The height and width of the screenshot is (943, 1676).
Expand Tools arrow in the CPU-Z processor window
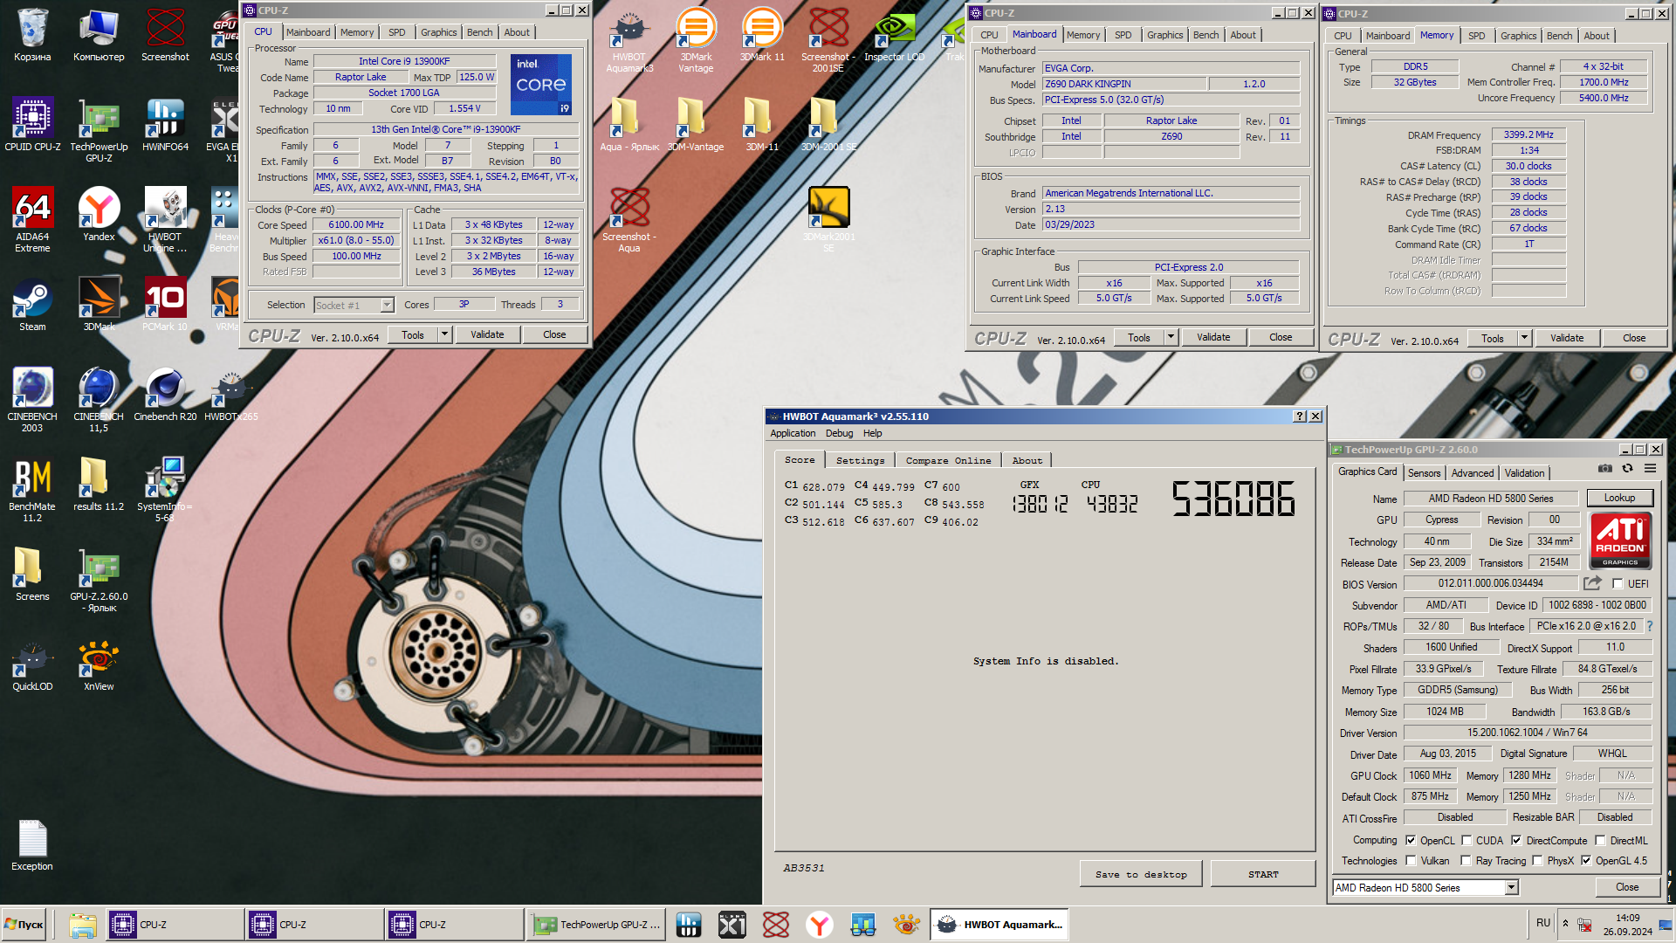pos(444,334)
